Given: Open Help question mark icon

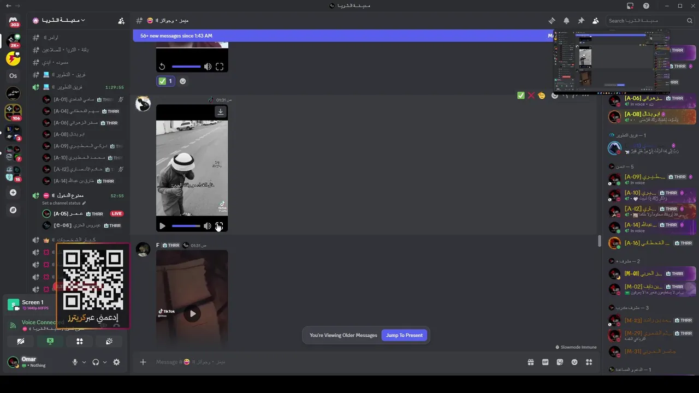Looking at the screenshot, I should point(647,5).
